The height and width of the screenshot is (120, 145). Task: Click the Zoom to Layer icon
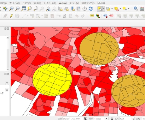tap(36, 9)
